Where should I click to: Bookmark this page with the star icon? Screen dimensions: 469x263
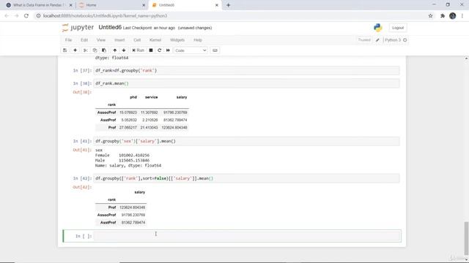(430, 16)
